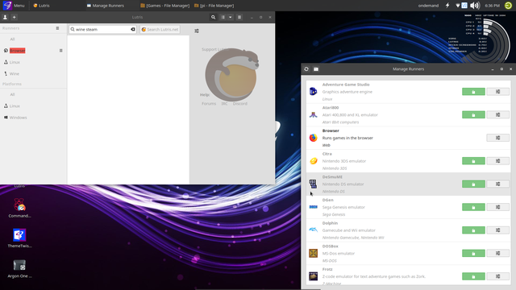Select the Browser runner in sidebar
This screenshot has width=516, height=290.
coord(18,51)
